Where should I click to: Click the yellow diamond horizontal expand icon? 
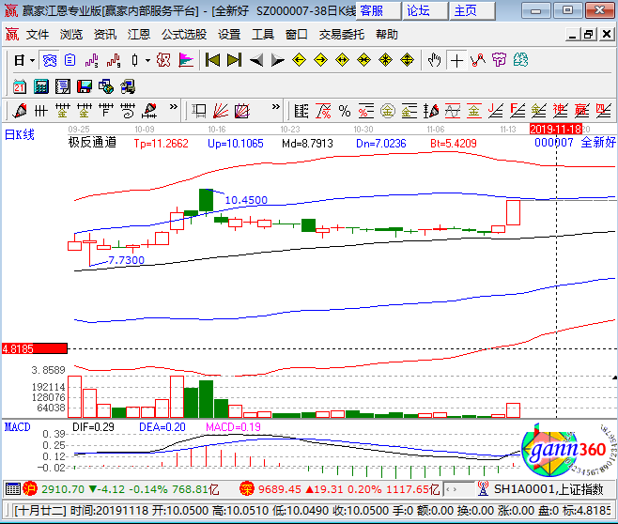tap(342, 61)
